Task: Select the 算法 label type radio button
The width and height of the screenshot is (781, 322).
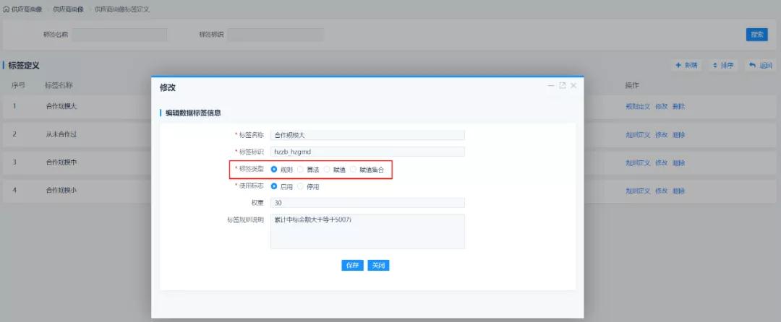Action: click(x=300, y=170)
